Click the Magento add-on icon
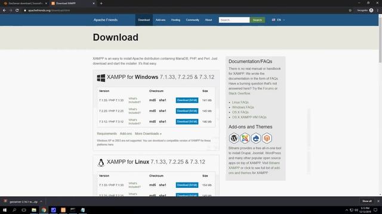This screenshot has height=214, width=382. click(267, 139)
